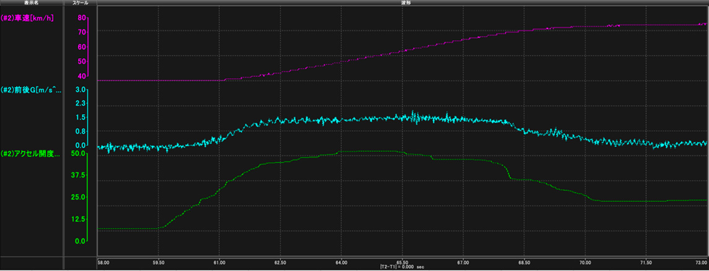This screenshot has height=271, width=709.
Task: Click the 波形 column header
Action: click(x=402, y=3)
